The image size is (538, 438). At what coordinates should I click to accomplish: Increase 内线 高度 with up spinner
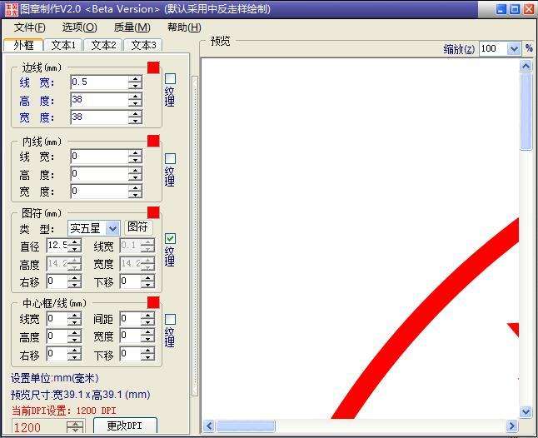(x=135, y=170)
